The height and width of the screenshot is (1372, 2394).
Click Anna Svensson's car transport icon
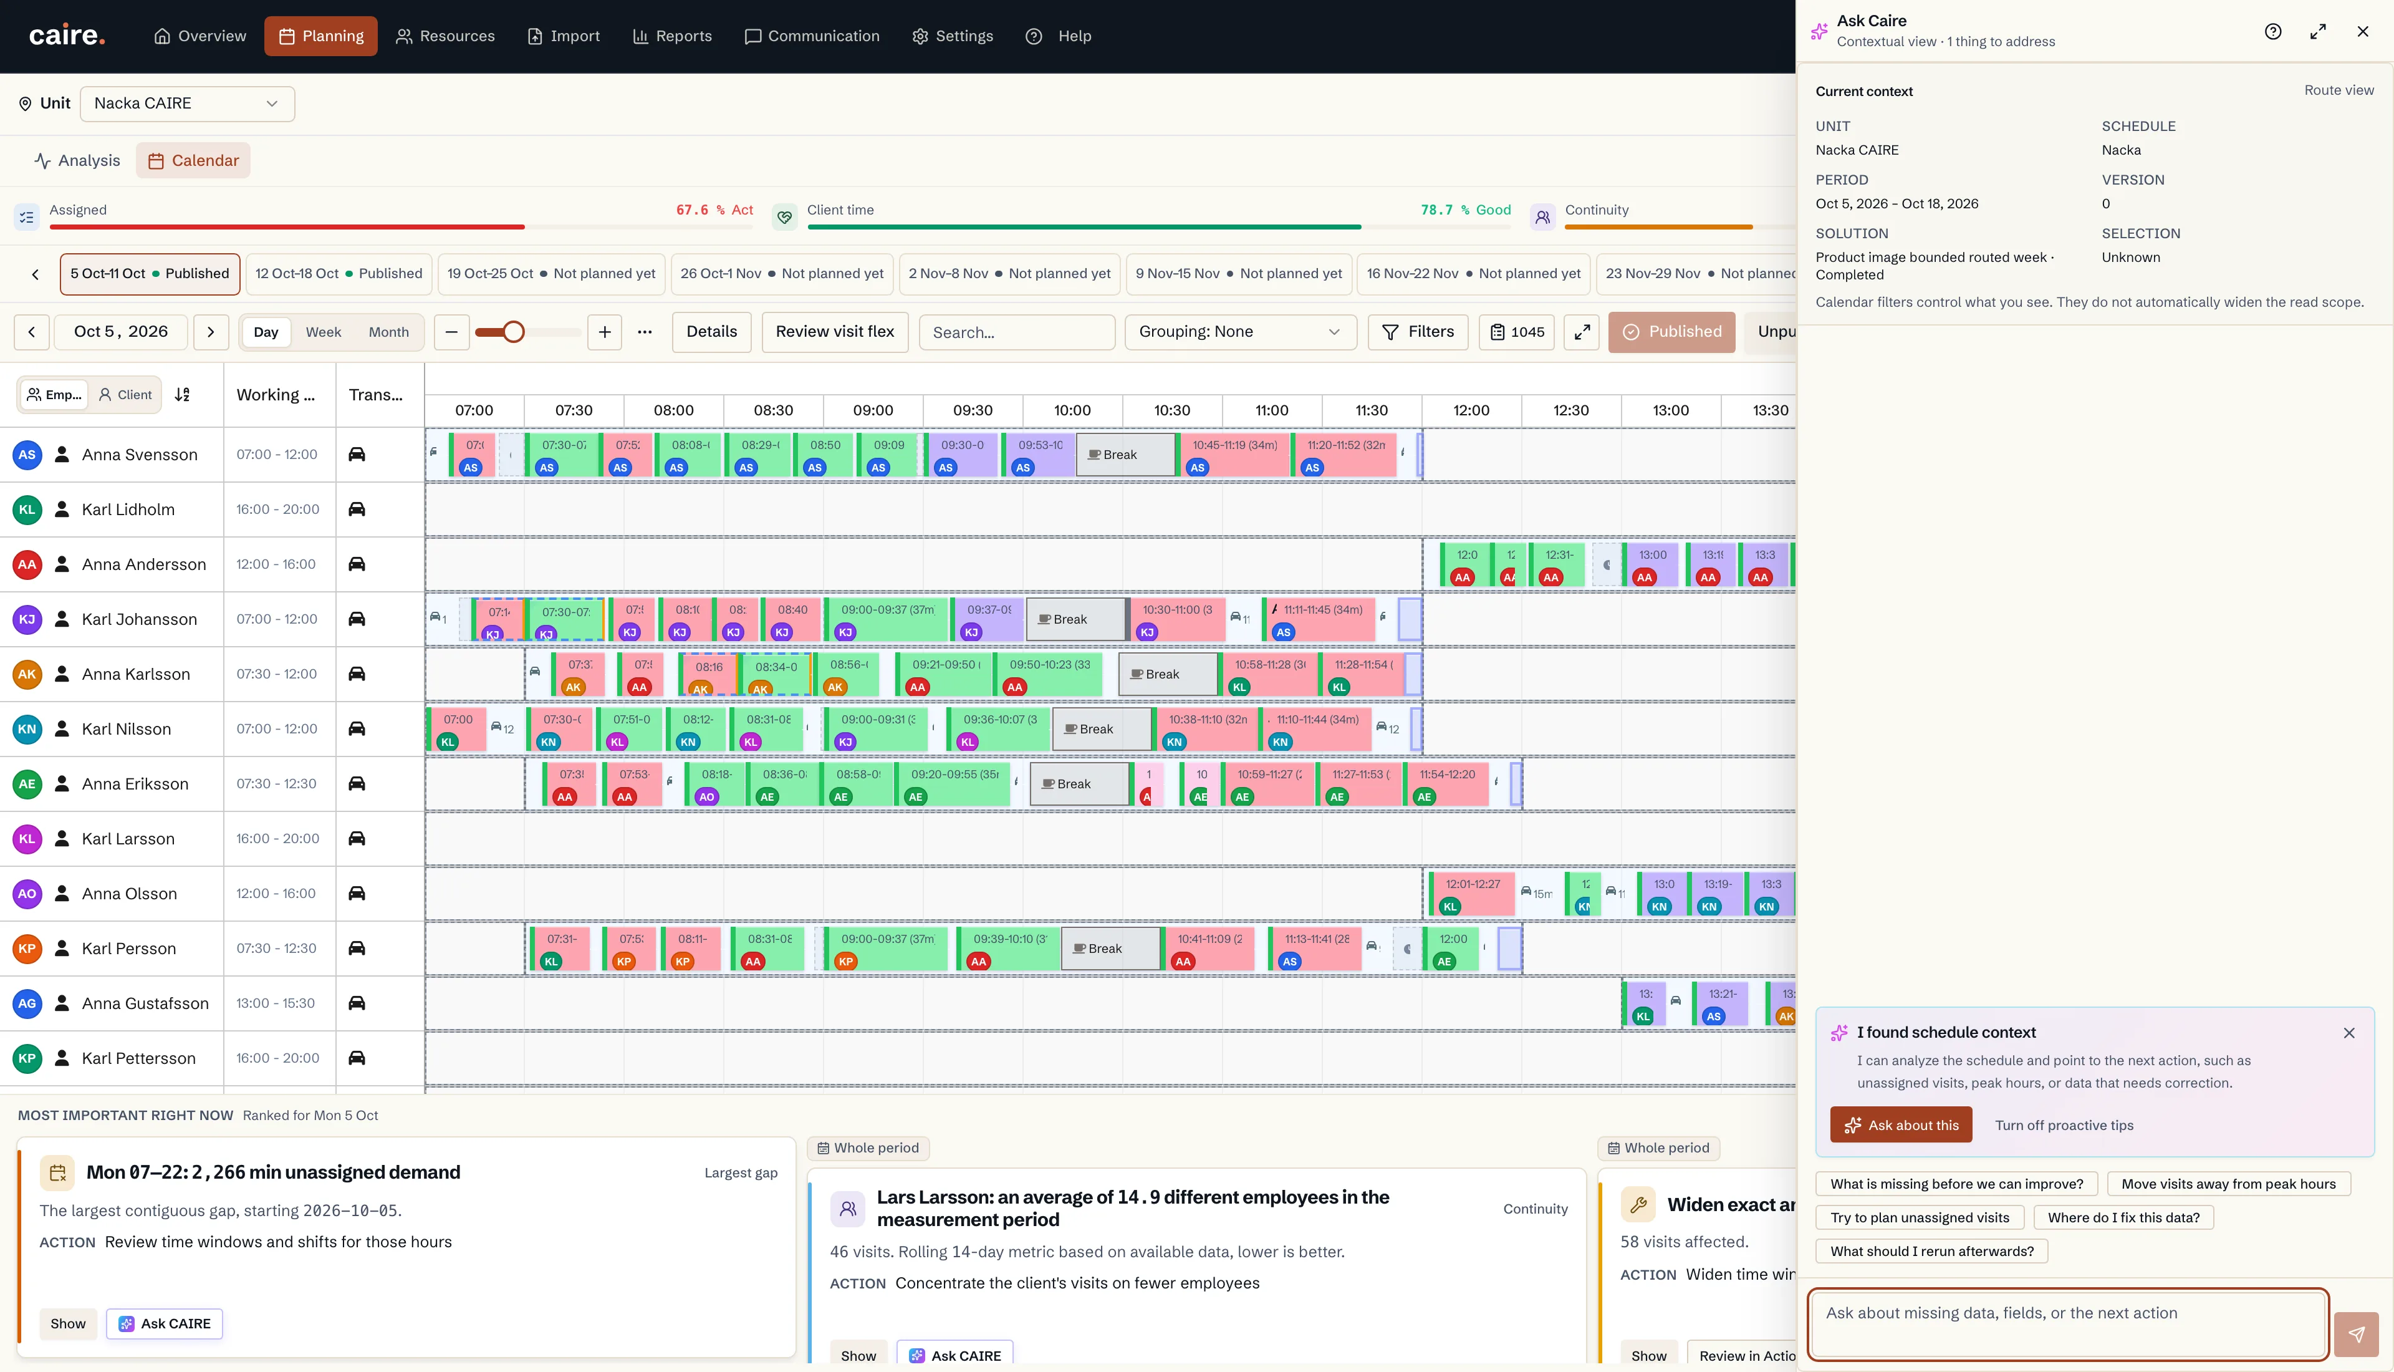pos(357,454)
